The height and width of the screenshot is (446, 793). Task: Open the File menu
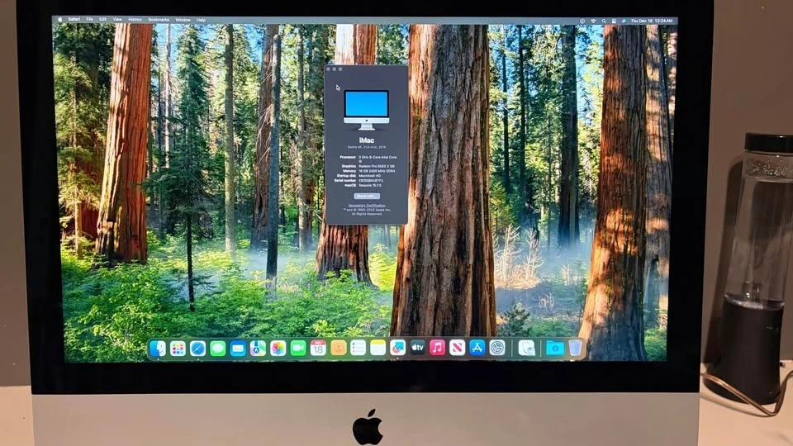(88, 19)
